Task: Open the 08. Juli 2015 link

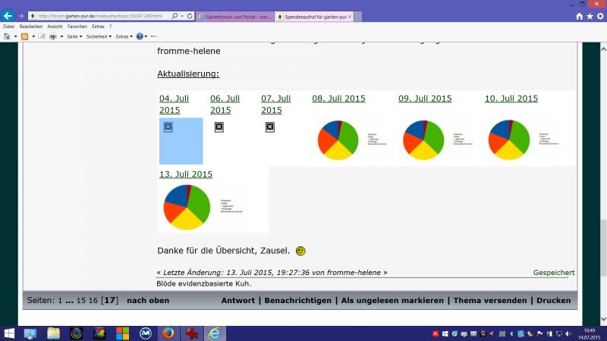Action: [338, 99]
